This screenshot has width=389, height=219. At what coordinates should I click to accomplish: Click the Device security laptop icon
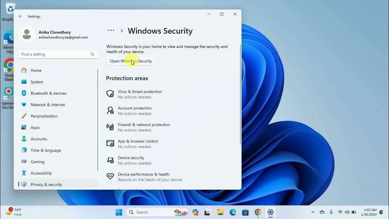coord(110,160)
